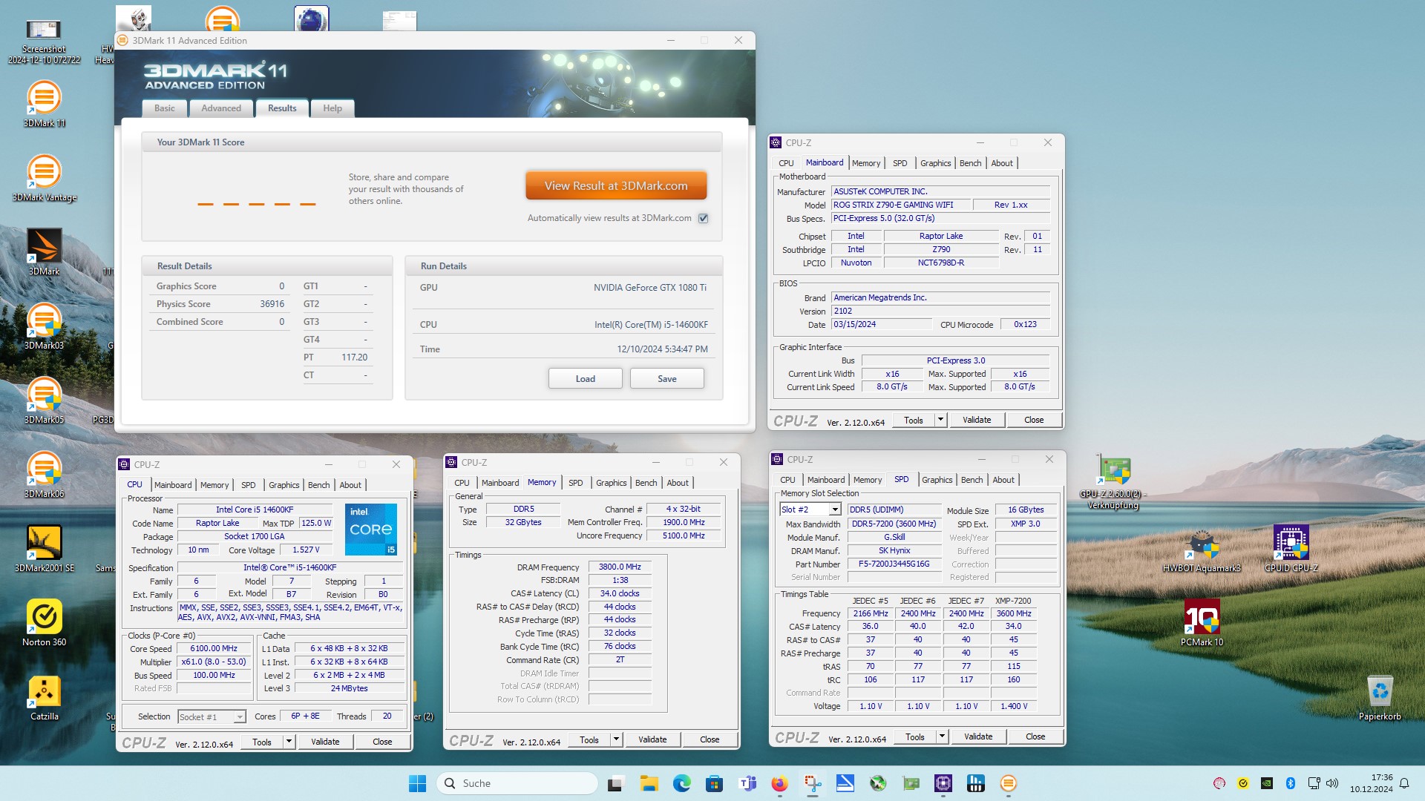Open the notifications bell

tap(1403, 783)
